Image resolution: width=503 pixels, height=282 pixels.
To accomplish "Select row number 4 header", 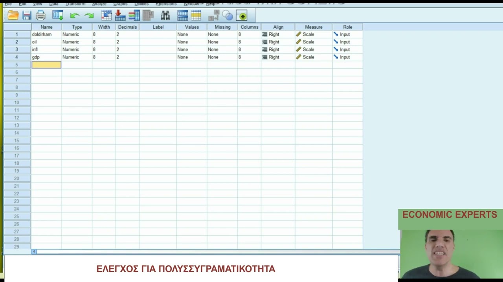I will coord(17,57).
